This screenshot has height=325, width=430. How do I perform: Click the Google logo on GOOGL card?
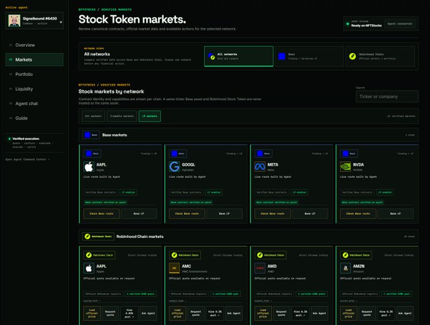coord(175,166)
